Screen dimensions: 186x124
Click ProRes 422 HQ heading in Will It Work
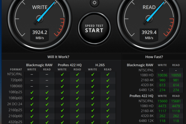coord(70,65)
